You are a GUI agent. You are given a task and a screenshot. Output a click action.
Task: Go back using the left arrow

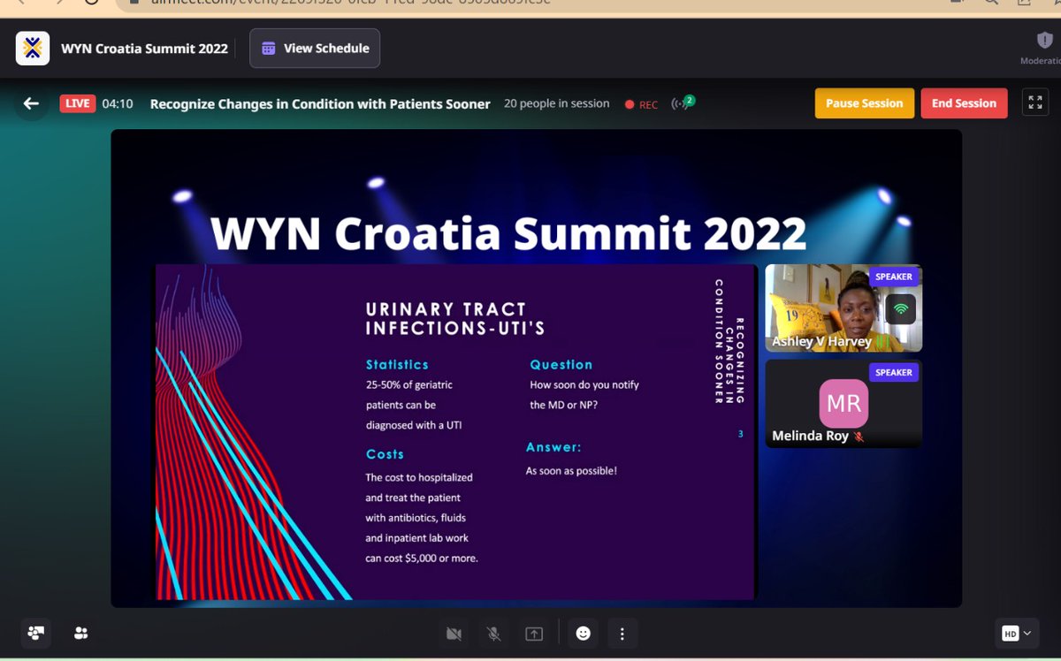coord(31,103)
